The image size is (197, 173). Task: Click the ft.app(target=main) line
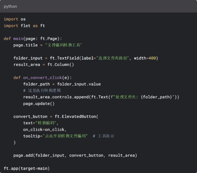[x=26, y=168]
